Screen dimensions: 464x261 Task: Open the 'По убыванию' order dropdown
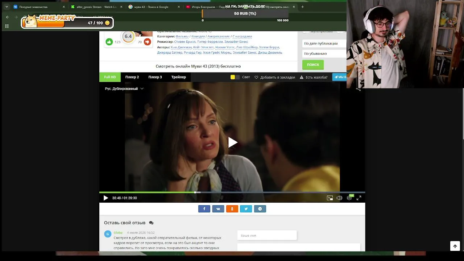click(x=324, y=54)
